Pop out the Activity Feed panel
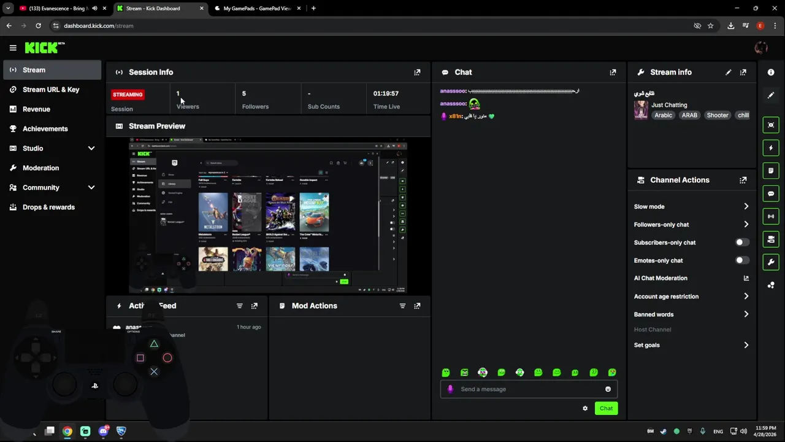Image resolution: width=785 pixels, height=442 pixels. tap(255, 306)
